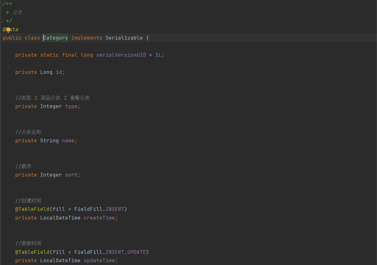Image resolution: width=377 pixels, height=265 pixels.
Task: Collapse the Javadoc comment fold marker at /**
Action: click(x=1, y=3)
